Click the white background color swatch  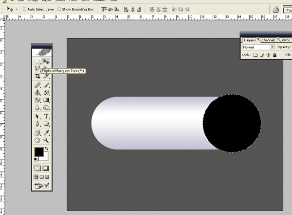coord(44,157)
